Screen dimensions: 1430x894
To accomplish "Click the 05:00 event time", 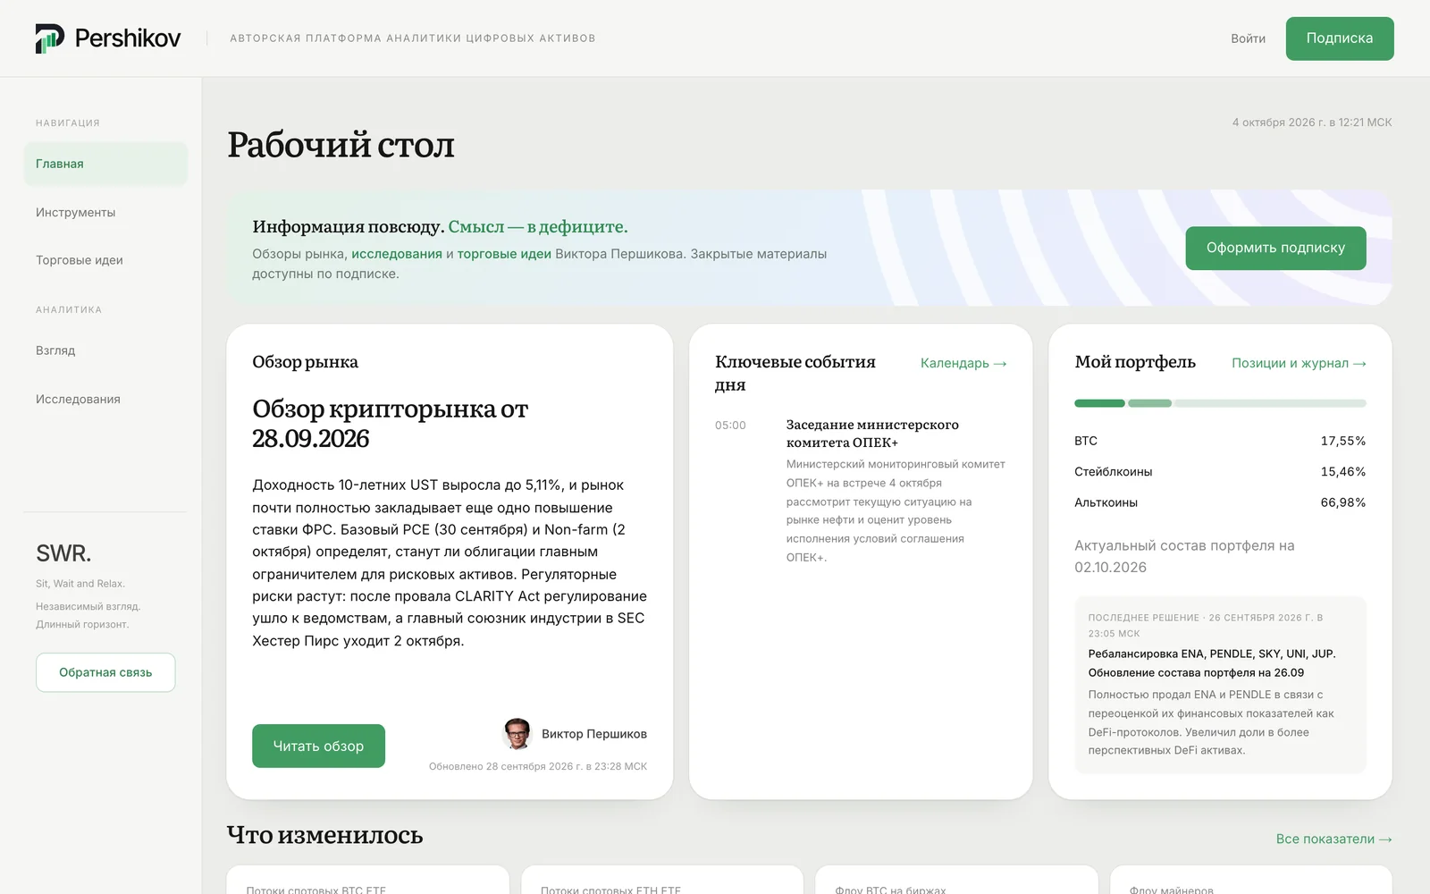I will pyautogui.click(x=730, y=426).
